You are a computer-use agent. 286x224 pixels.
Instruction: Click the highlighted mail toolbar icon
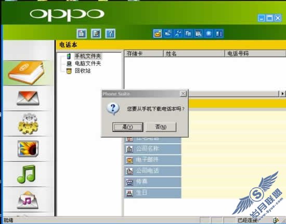pos(158,34)
